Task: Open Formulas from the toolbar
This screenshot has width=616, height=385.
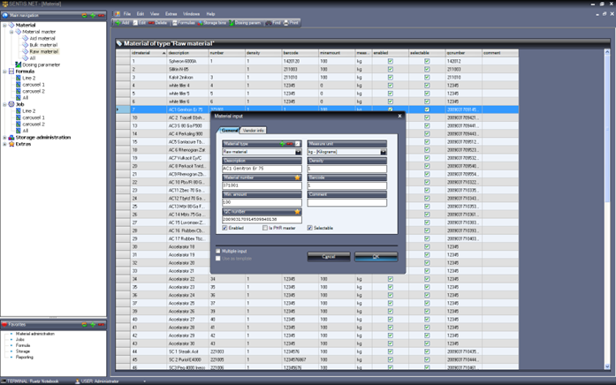Action: point(185,23)
